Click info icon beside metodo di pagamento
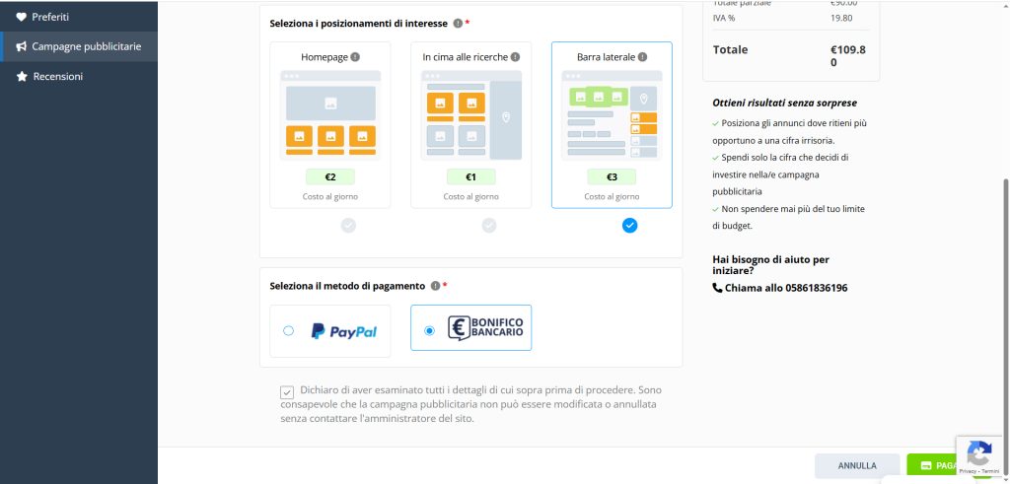 [x=435, y=286]
